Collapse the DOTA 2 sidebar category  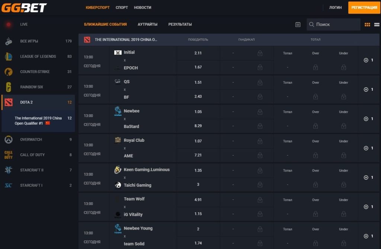click(38, 102)
